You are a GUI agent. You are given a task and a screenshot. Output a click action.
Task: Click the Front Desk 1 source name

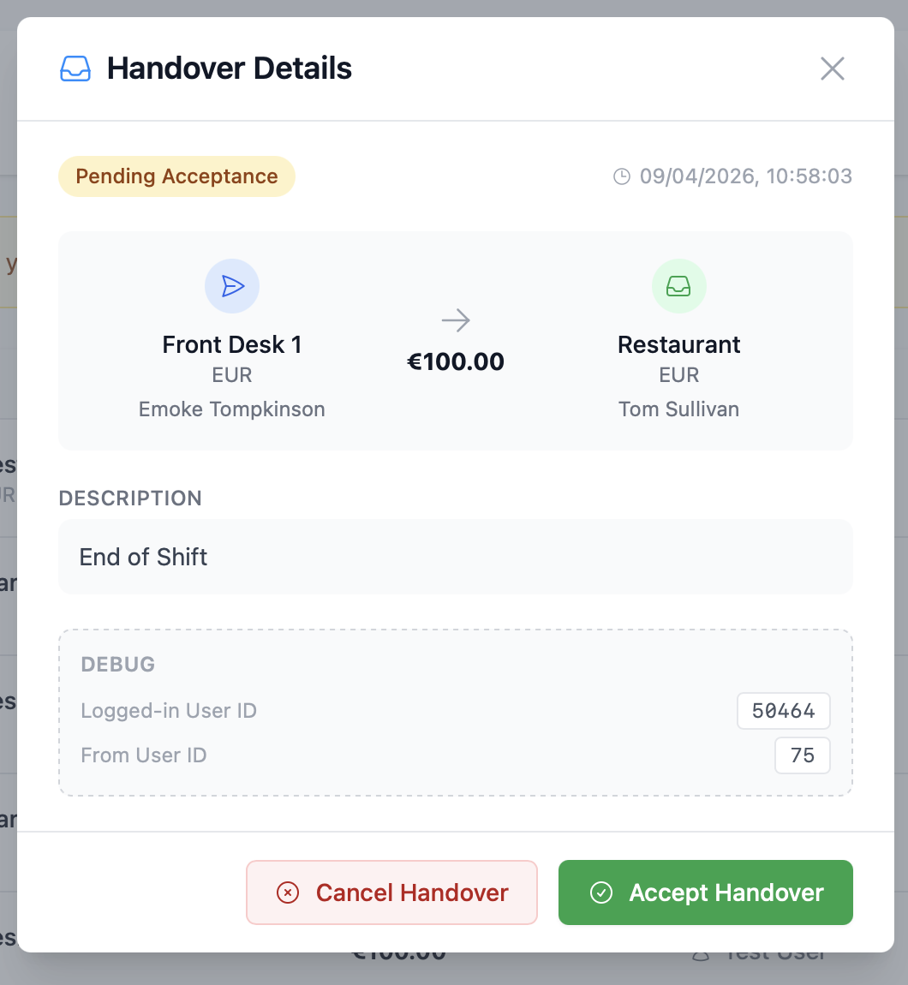pos(232,344)
